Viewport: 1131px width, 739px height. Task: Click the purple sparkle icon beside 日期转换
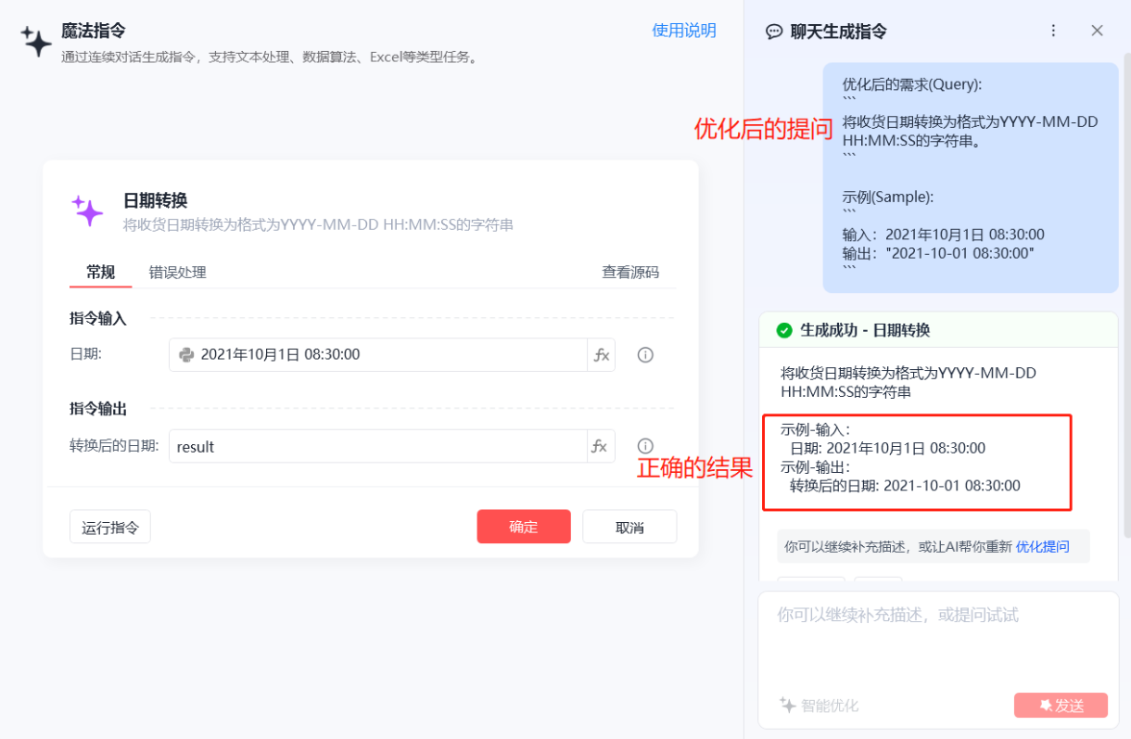pos(88,210)
